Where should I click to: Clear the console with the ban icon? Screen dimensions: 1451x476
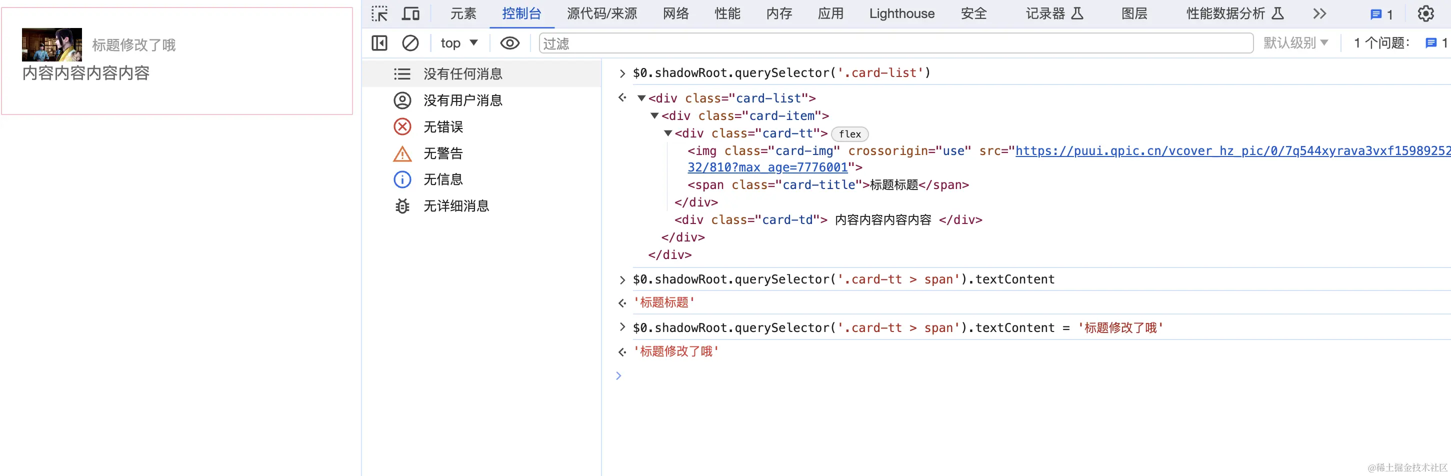coord(410,43)
